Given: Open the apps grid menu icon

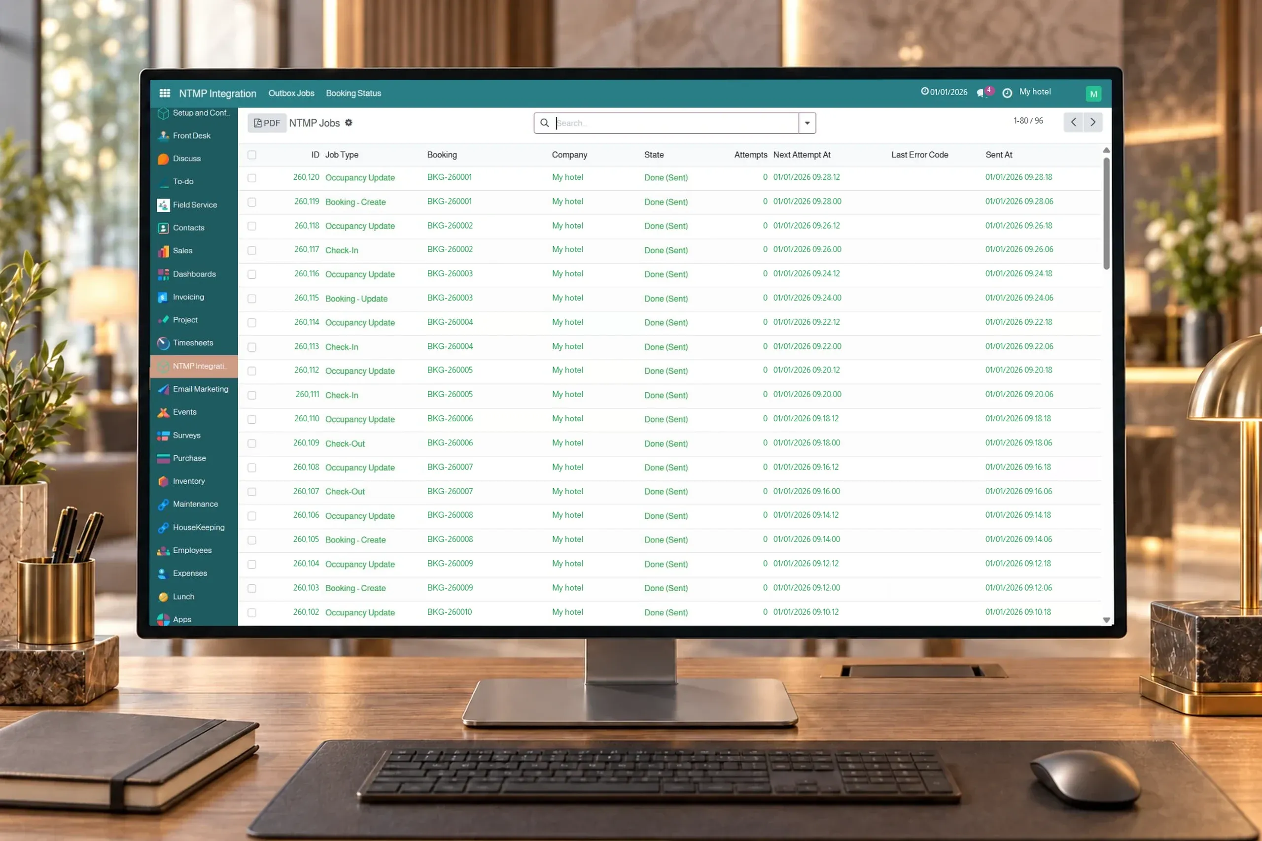Looking at the screenshot, I should click(x=165, y=93).
